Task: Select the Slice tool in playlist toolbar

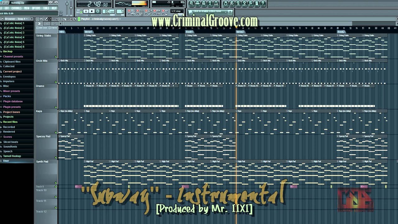Action: point(64,19)
